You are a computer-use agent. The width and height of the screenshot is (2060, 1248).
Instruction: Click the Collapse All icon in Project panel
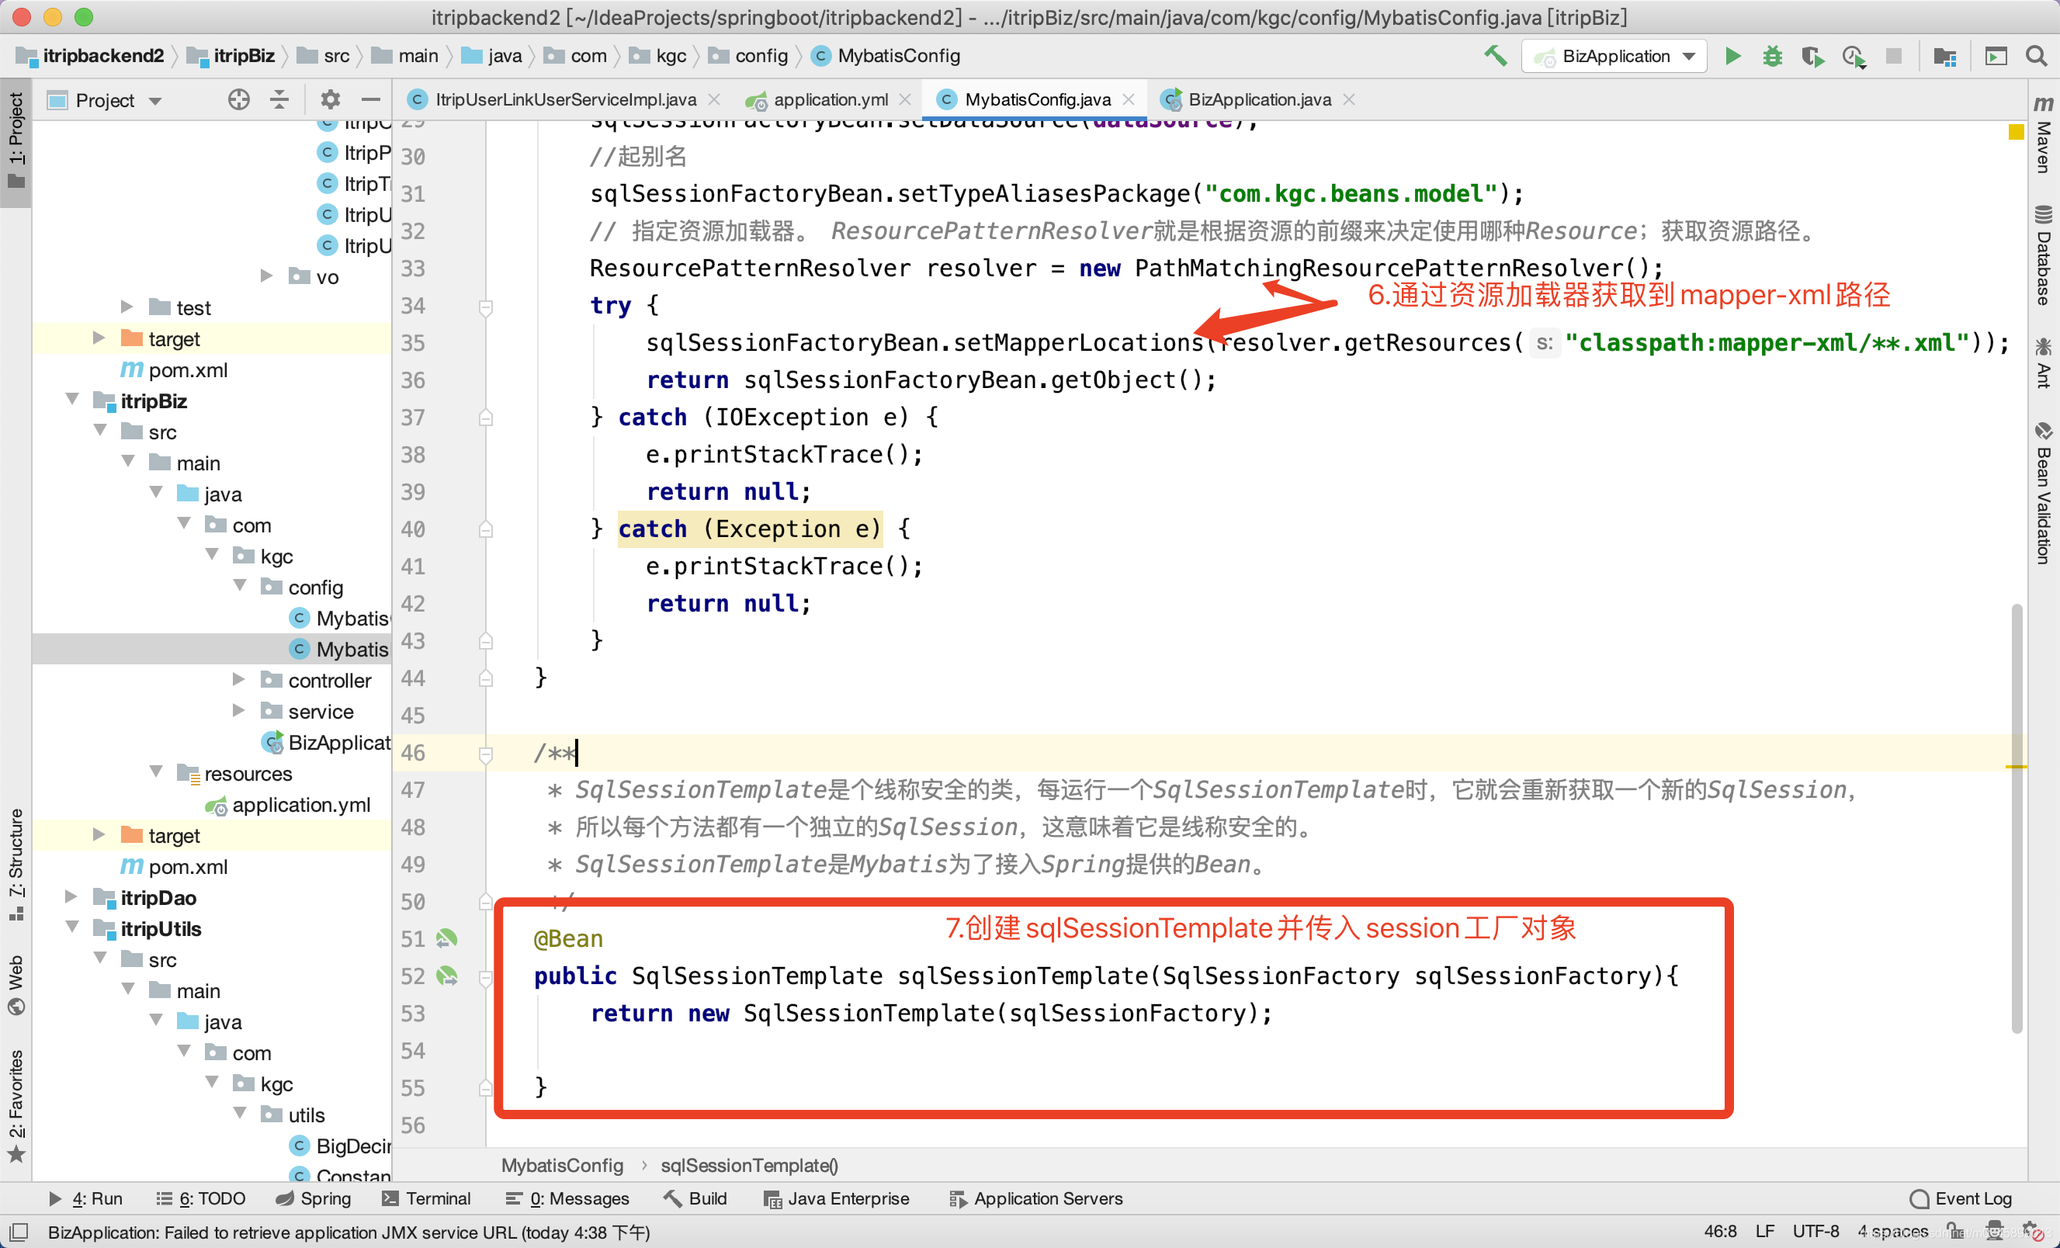tap(279, 100)
